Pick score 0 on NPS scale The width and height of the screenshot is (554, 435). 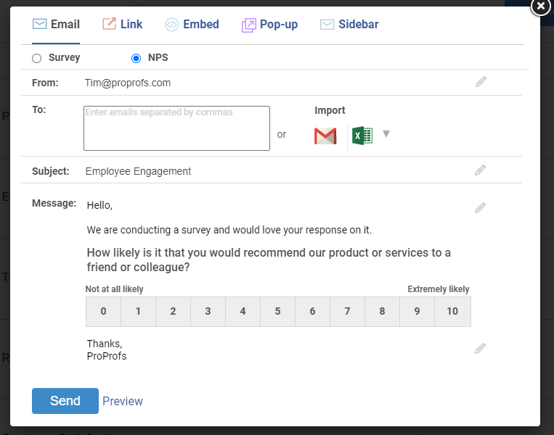103,312
